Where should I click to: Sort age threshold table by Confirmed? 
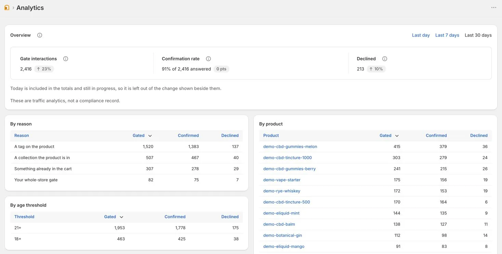click(x=175, y=217)
